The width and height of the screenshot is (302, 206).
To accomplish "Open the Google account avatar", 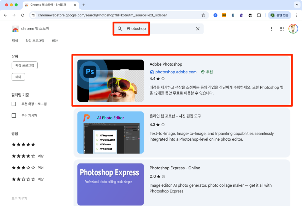I will pyautogui.click(x=293, y=29).
